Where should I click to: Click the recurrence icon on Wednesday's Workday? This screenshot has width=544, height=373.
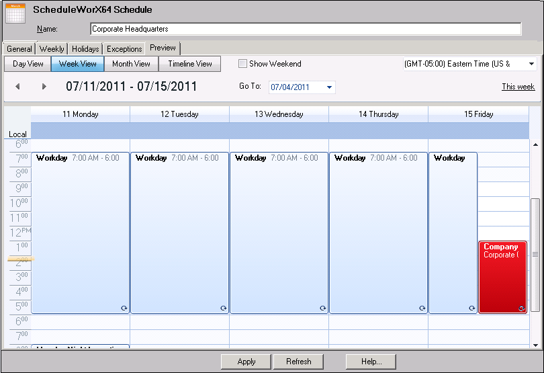pos(323,308)
